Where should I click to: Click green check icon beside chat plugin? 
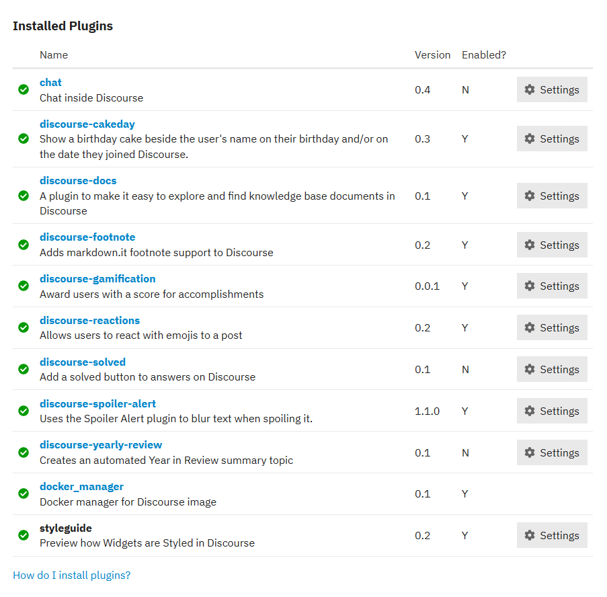pos(24,90)
